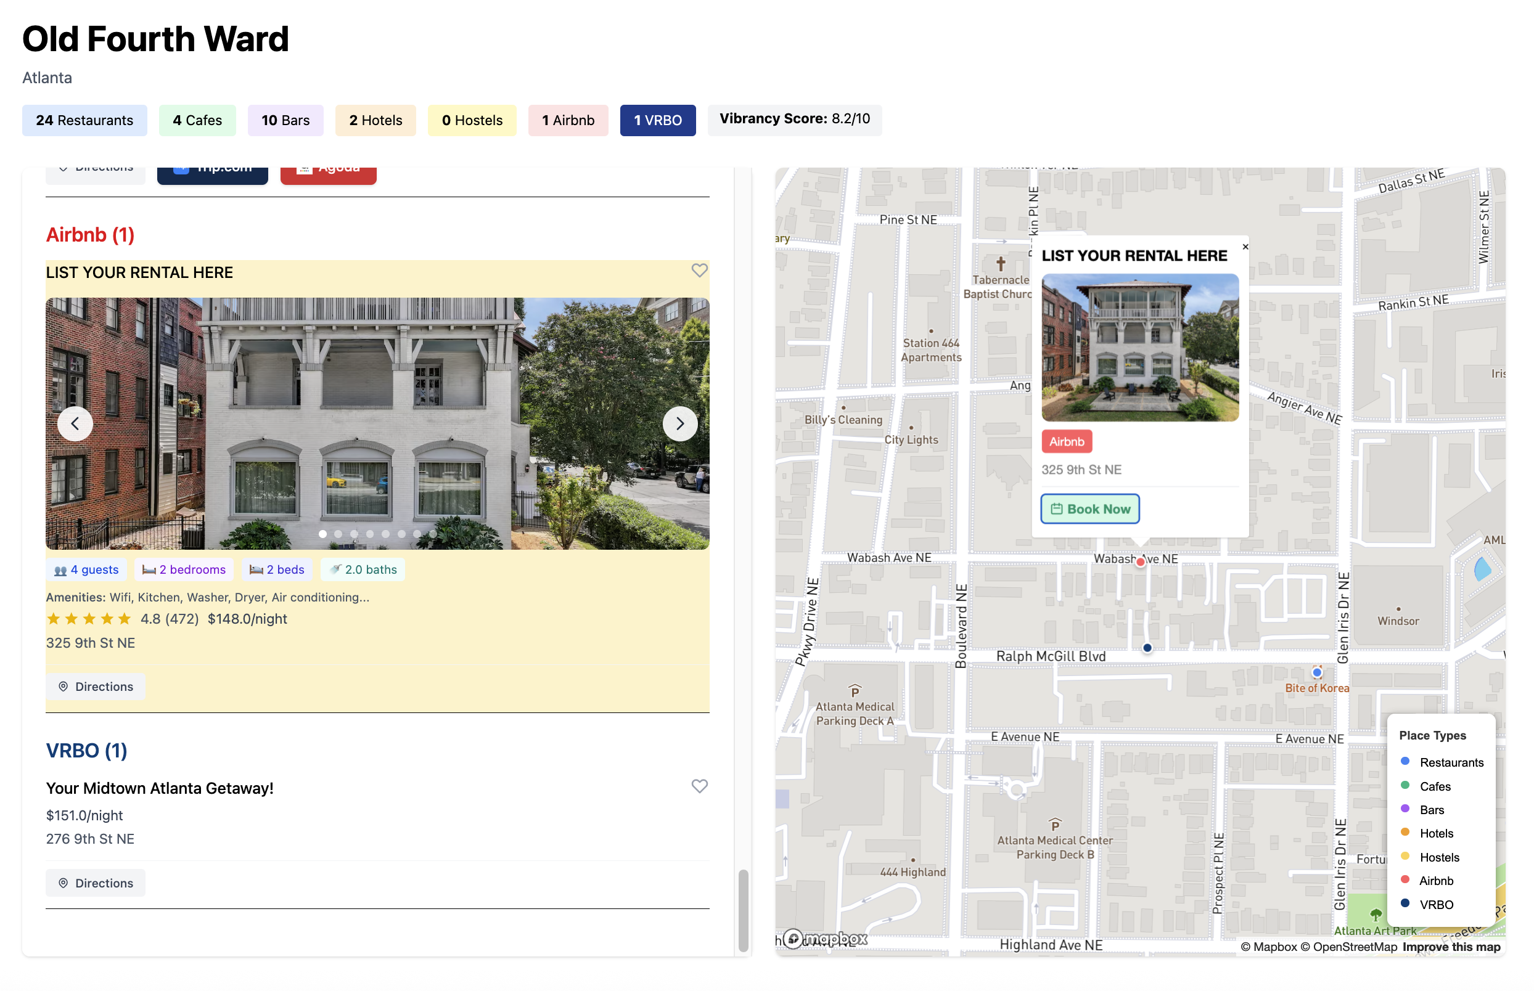Open the rental photo in map popup
Viewport: 1534px width, 991px height.
pos(1140,348)
